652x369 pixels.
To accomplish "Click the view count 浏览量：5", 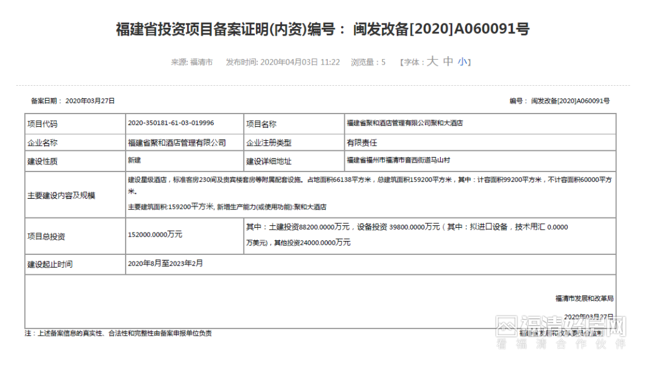I will (x=368, y=62).
